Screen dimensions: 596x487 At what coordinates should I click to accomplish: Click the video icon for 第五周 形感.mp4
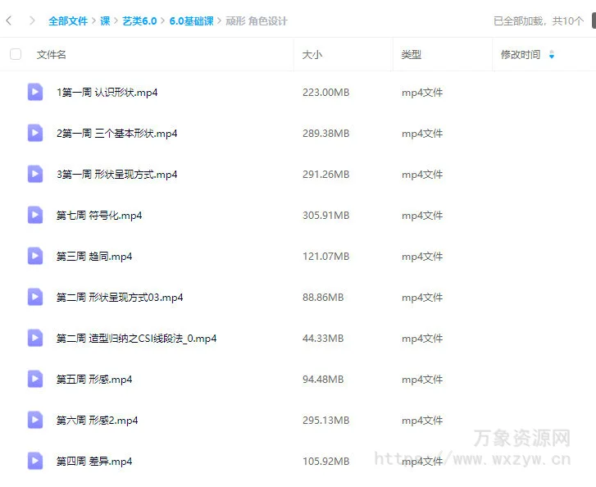point(35,379)
